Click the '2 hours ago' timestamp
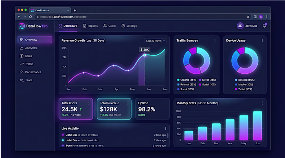The width and height of the screenshot is (285, 158). tap(159, 145)
